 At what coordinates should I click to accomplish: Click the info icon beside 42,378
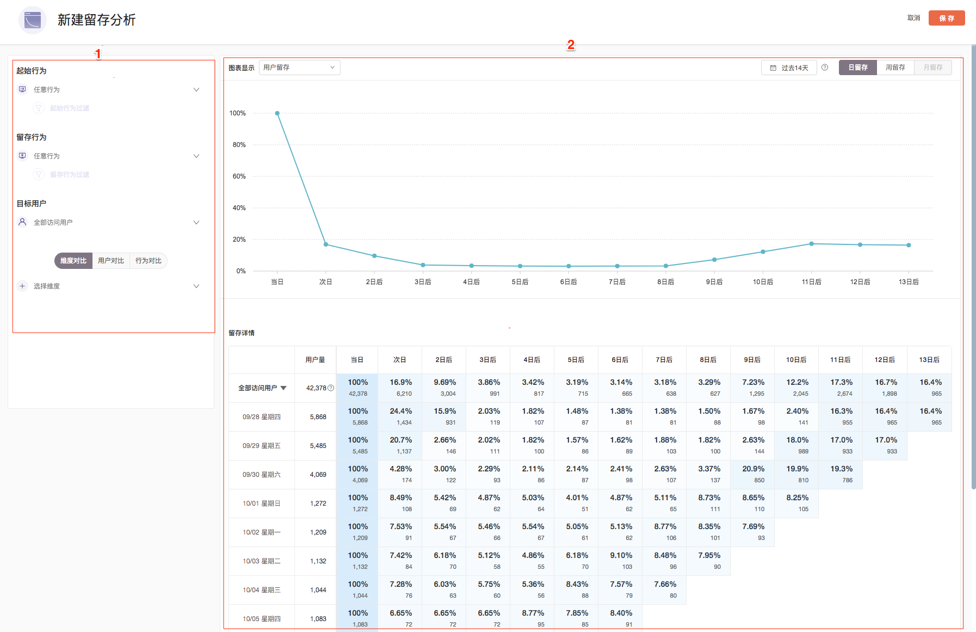pyautogui.click(x=331, y=388)
